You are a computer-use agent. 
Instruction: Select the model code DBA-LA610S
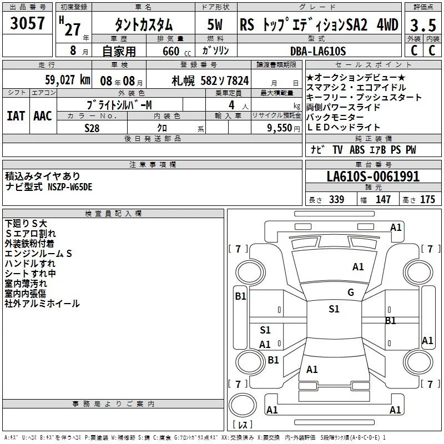[318, 51]
